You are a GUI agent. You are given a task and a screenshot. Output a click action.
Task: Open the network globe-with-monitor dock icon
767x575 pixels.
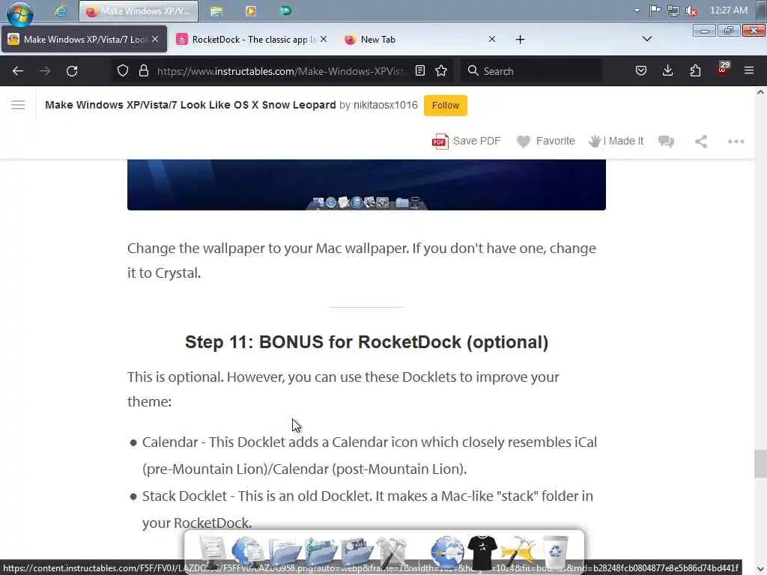248,553
